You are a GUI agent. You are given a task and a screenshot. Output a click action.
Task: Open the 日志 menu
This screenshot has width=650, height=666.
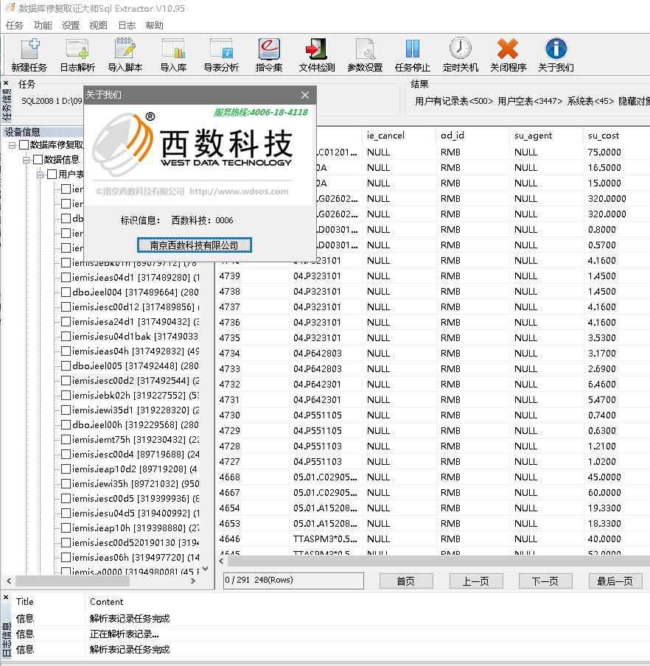coord(127,26)
